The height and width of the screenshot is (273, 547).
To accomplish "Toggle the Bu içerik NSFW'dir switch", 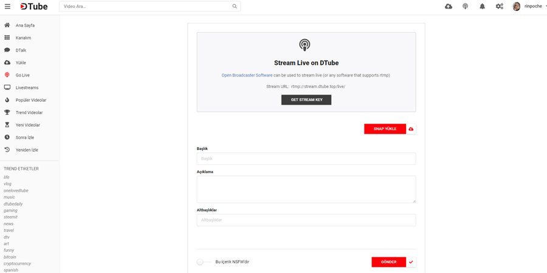I will point(204,262).
